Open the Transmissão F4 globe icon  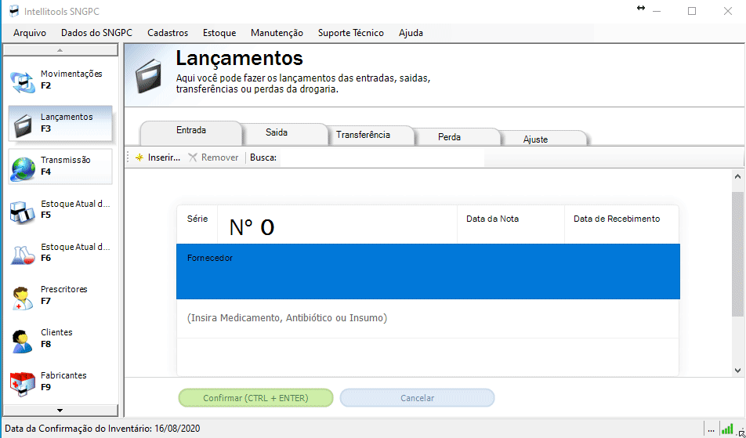pos(23,168)
